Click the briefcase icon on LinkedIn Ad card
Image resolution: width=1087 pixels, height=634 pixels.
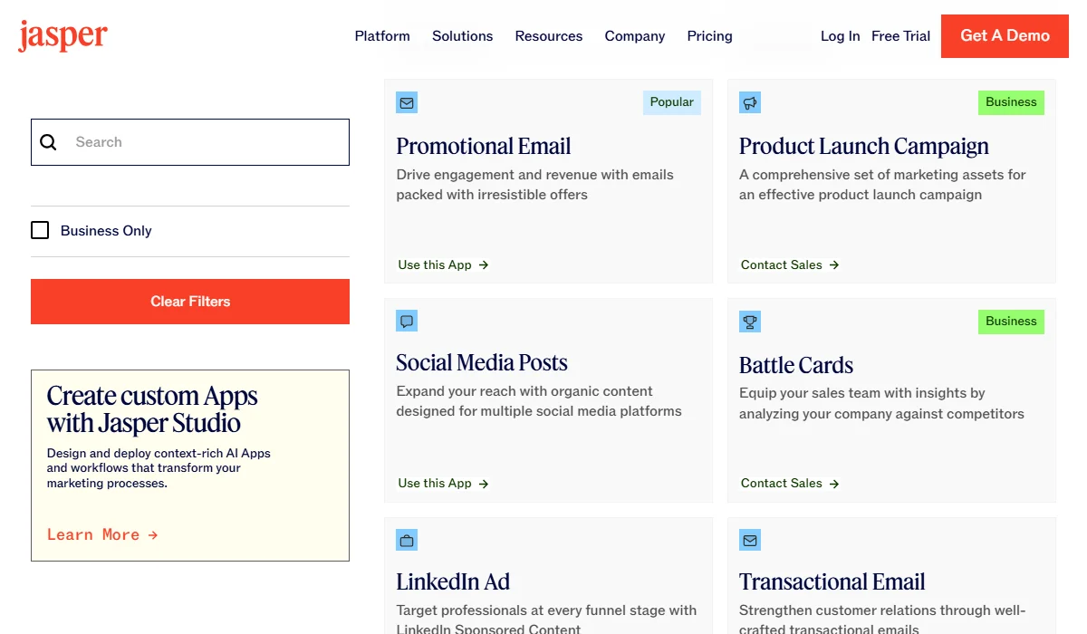[406, 539]
